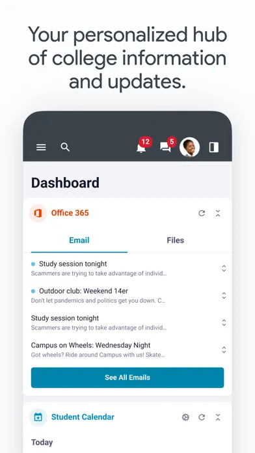Open Outdoor club: Weekend 14er message
255x453 pixels.
coord(83,291)
